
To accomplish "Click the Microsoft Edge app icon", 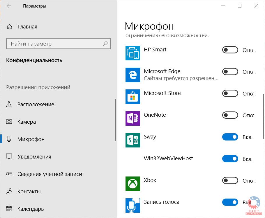I will tap(133, 75).
